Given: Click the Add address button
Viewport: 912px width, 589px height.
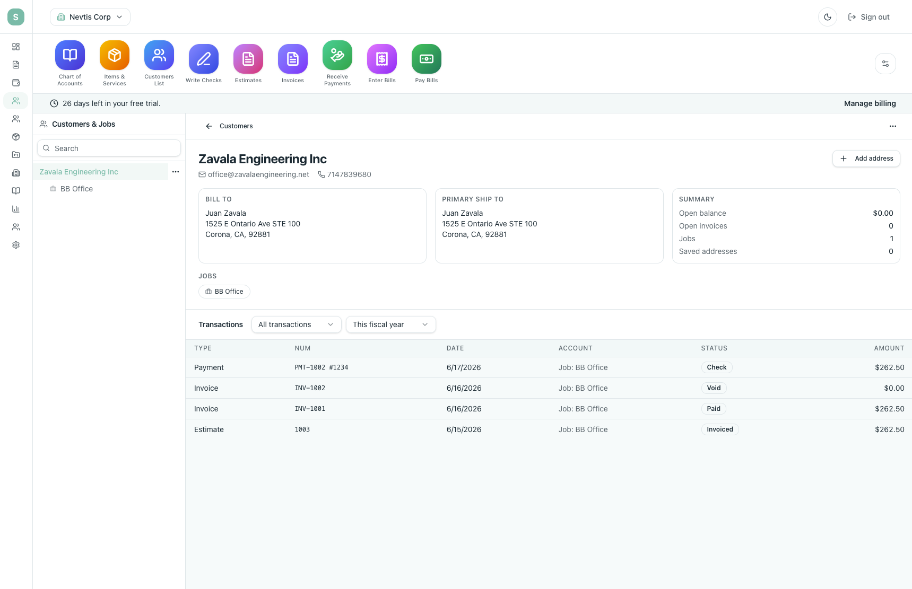Looking at the screenshot, I should [866, 159].
